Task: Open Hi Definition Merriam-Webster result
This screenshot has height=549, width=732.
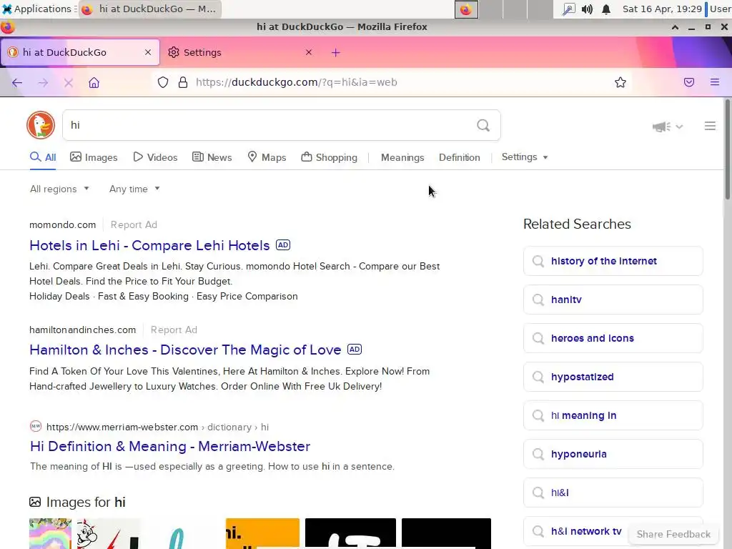Action: [x=170, y=446]
